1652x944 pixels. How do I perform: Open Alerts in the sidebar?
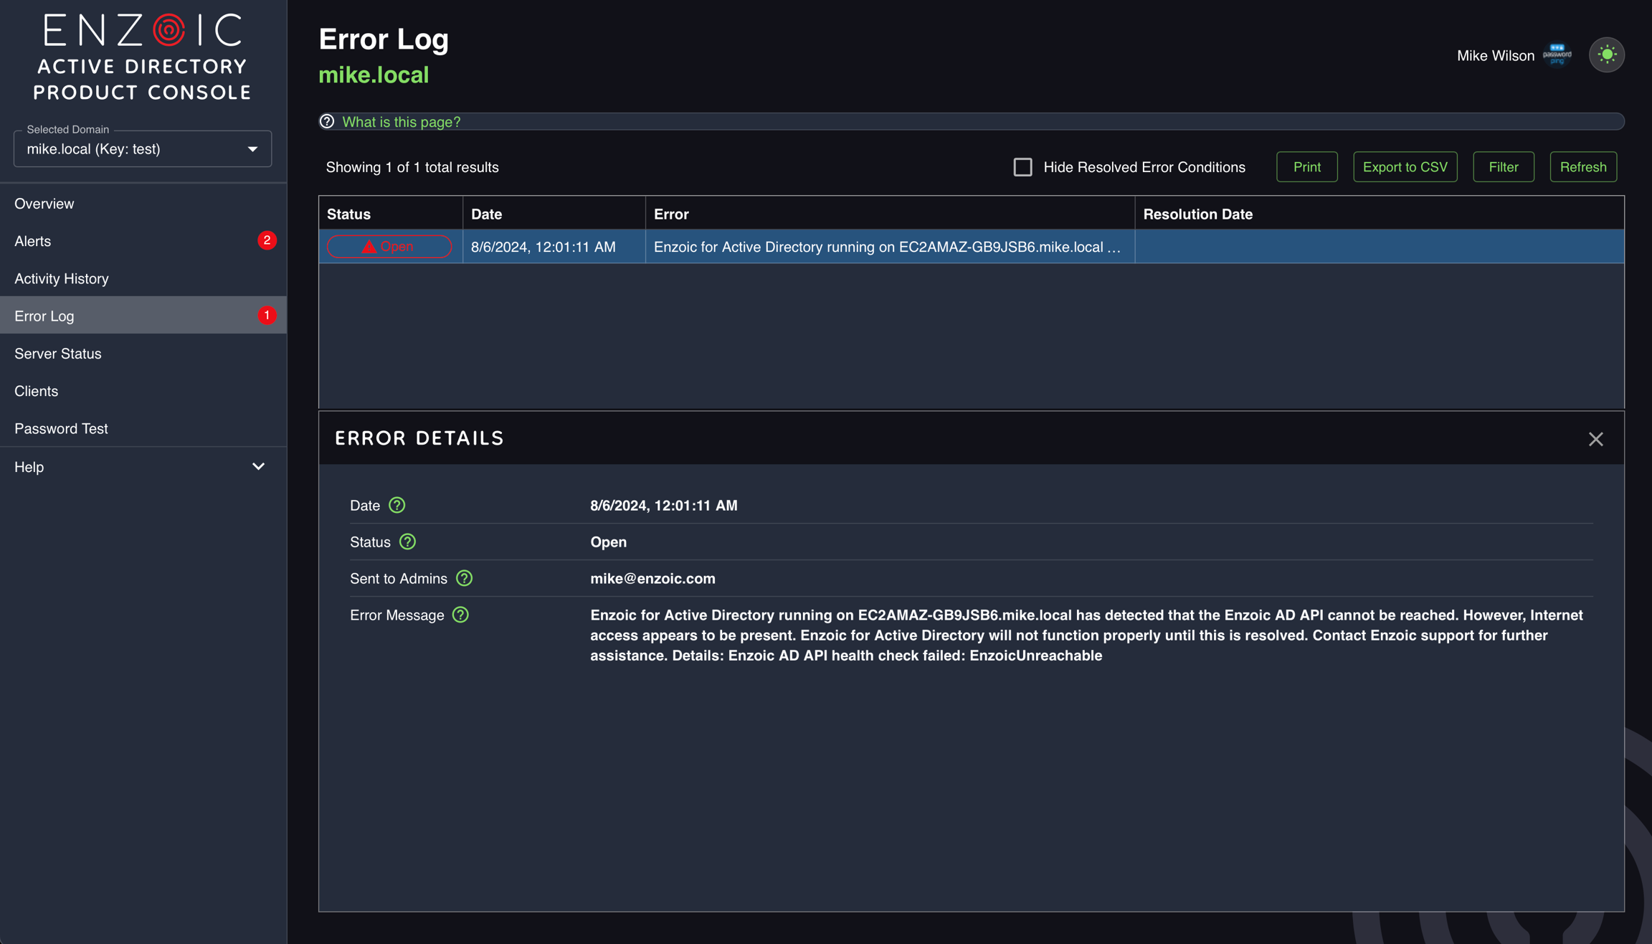(33, 241)
